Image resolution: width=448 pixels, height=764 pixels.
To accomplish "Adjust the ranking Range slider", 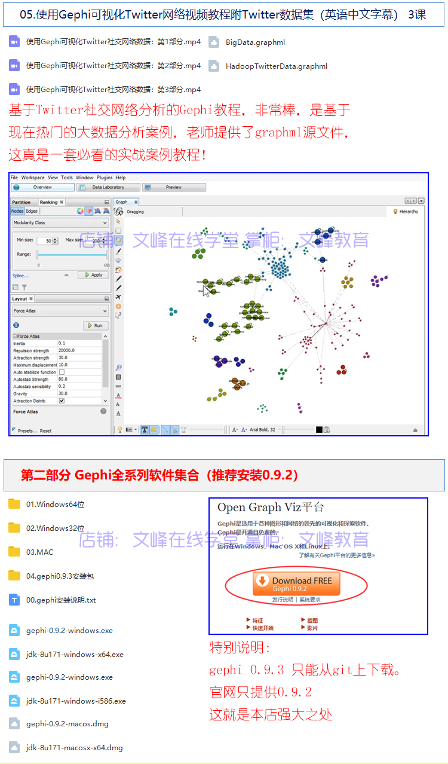I will coord(72,255).
